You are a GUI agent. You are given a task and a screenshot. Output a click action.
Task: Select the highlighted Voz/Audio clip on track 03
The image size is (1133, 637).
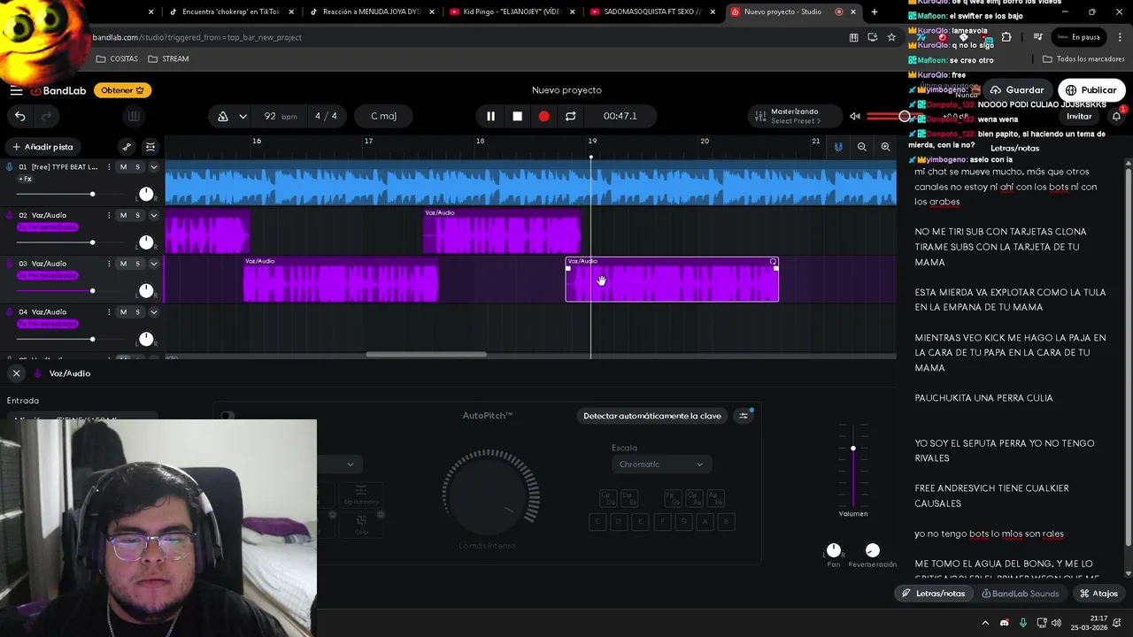tap(672, 280)
